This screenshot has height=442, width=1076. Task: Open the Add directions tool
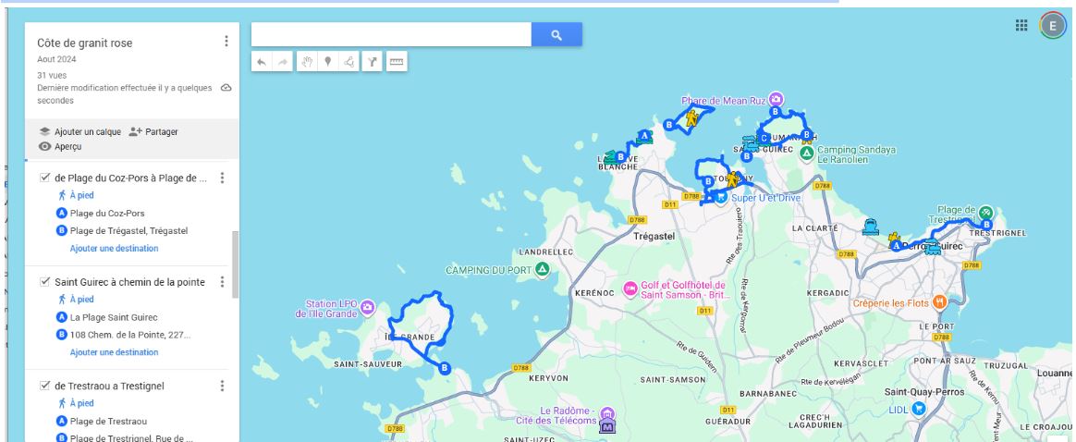[x=372, y=62]
